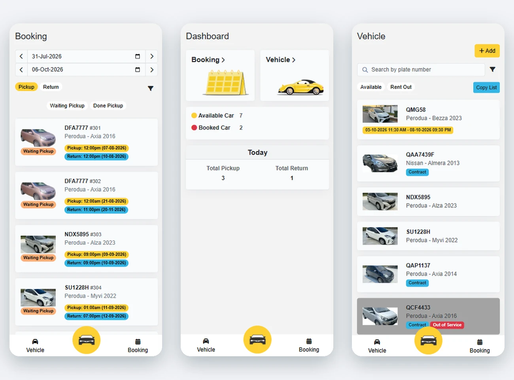Screen dimensions: 514x380
Task: Tap yellow car home button in Dashboard screen
Action: click(257, 340)
